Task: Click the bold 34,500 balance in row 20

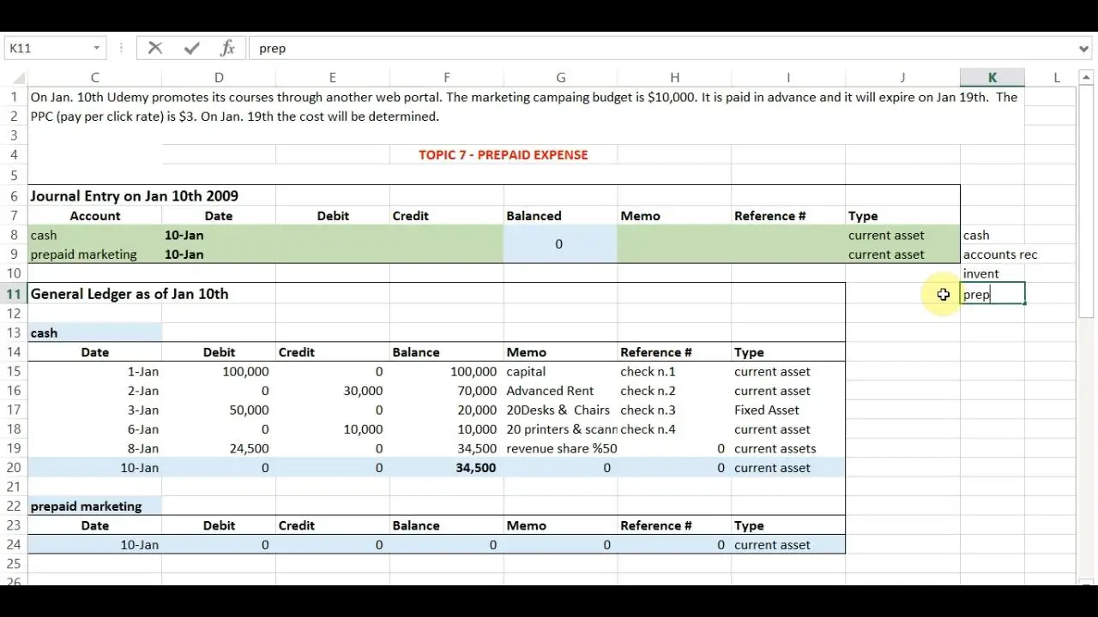Action: click(446, 468)
